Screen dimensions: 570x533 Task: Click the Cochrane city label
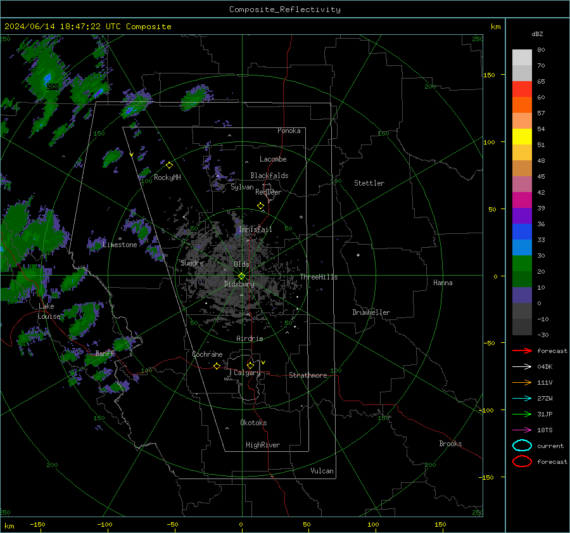pyautogui.click(x=207, y=354)
